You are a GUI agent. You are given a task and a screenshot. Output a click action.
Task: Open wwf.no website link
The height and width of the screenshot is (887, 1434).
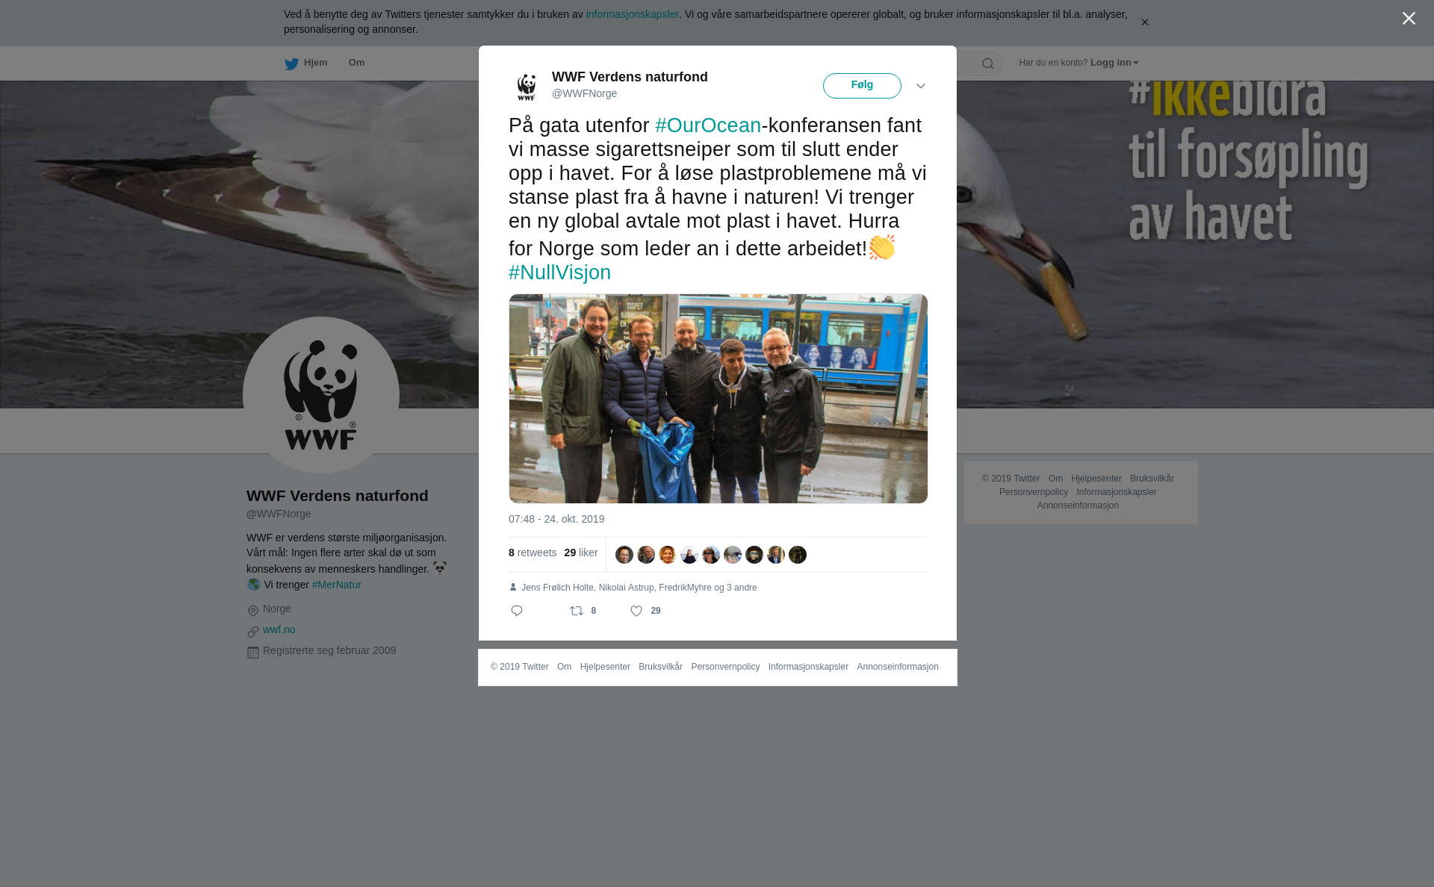279,629
